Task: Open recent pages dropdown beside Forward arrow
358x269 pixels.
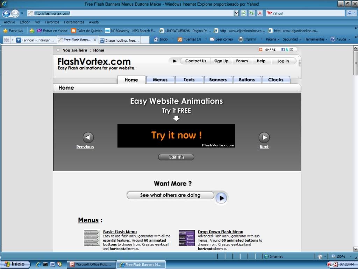Action: tap(22, 13)
